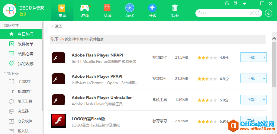The width and height of the screenshot is (277, 134).
Task: Open Adobe Flash Player NPAPI title
Action: coord(97,55)
